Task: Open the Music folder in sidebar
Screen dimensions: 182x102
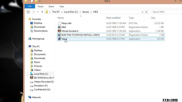Action: 37,62
